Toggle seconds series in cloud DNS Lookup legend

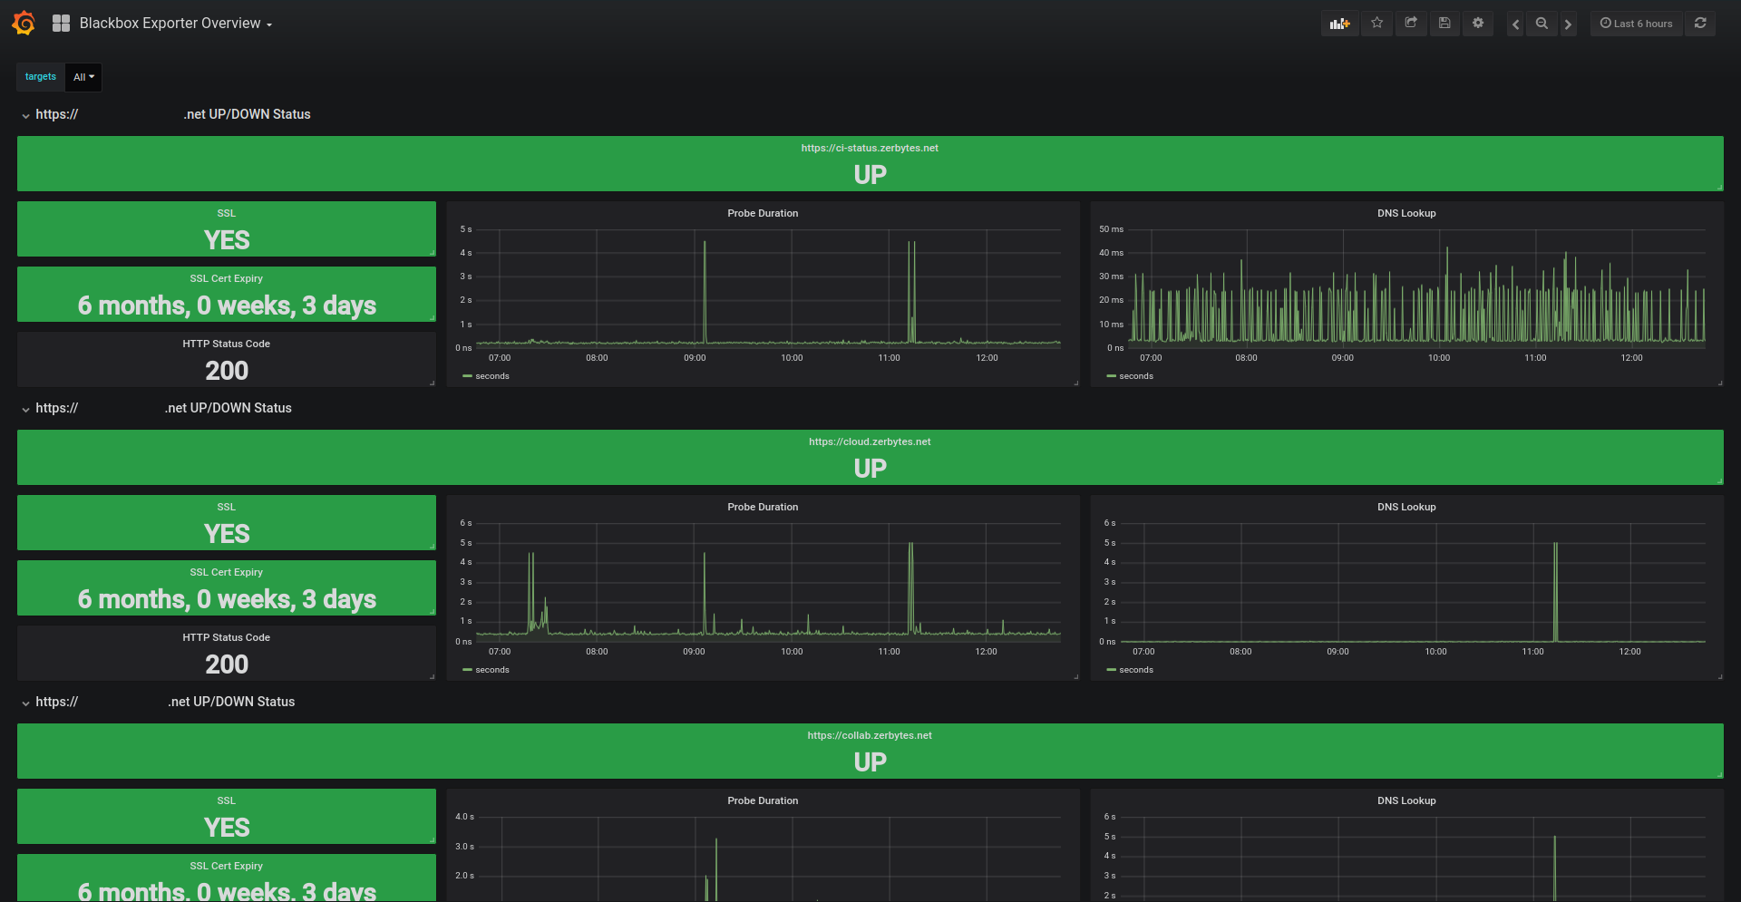[x=1136, y=670]
